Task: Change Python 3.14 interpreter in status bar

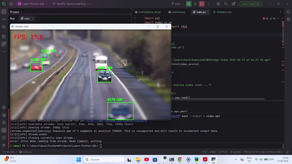Action: click(263, 152)
